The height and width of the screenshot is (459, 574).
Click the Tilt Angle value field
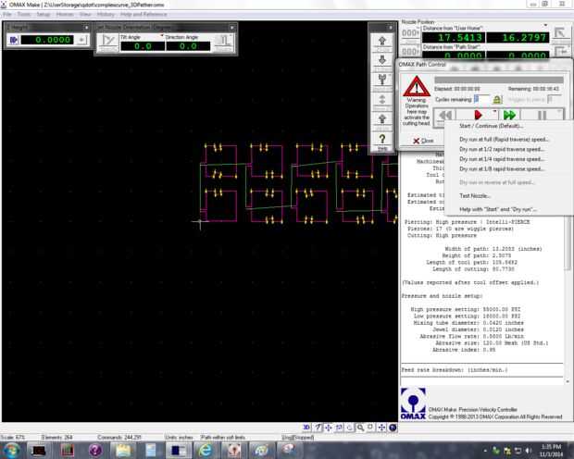click(x=143, y=46)
